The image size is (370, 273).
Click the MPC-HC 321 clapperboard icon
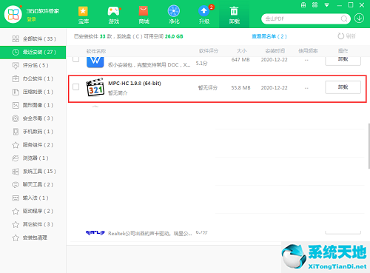95,87
